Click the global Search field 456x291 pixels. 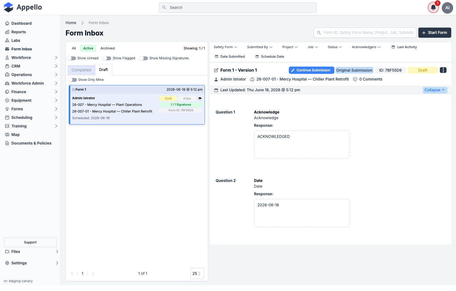point(238,8)
